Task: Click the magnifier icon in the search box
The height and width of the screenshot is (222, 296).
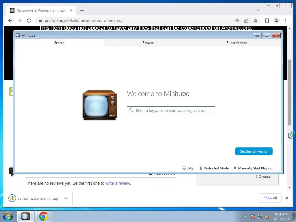Action: point(131,110)
